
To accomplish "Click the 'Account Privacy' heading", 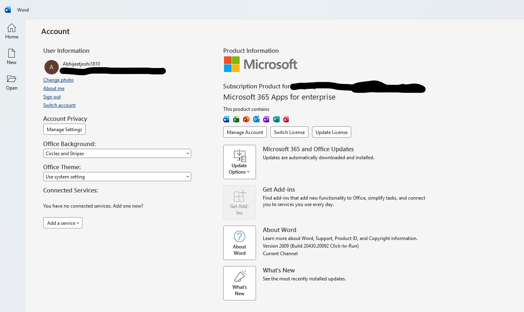I will coord(65,119).
